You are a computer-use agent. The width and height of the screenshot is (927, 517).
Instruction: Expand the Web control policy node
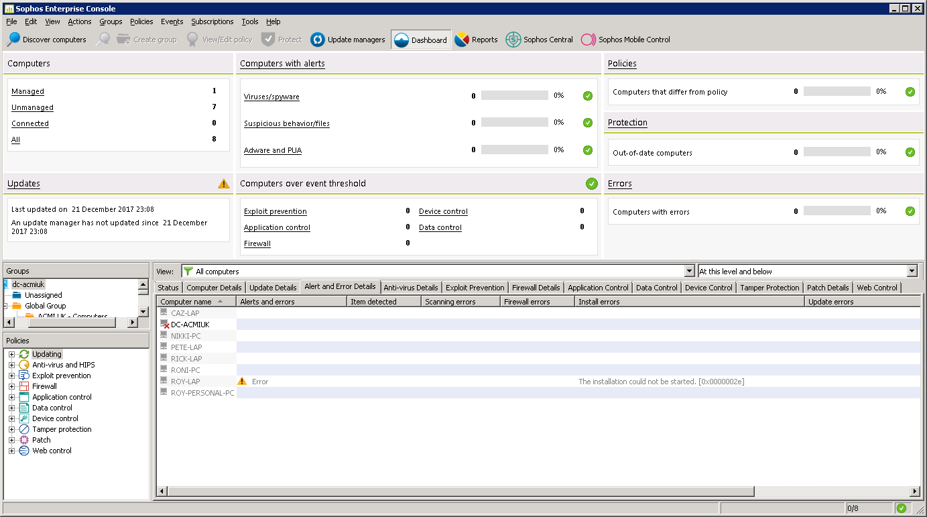(x=11, y=451)
